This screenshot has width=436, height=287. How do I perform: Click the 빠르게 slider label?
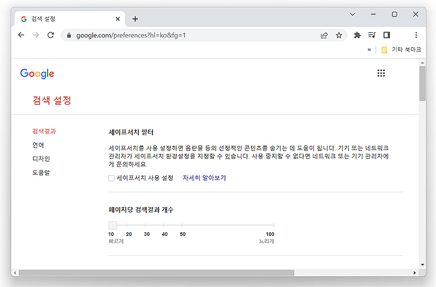tap(116, 241)
